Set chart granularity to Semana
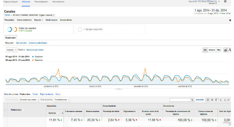The height and width of the screenshot is (127, 234). [212, 50]
